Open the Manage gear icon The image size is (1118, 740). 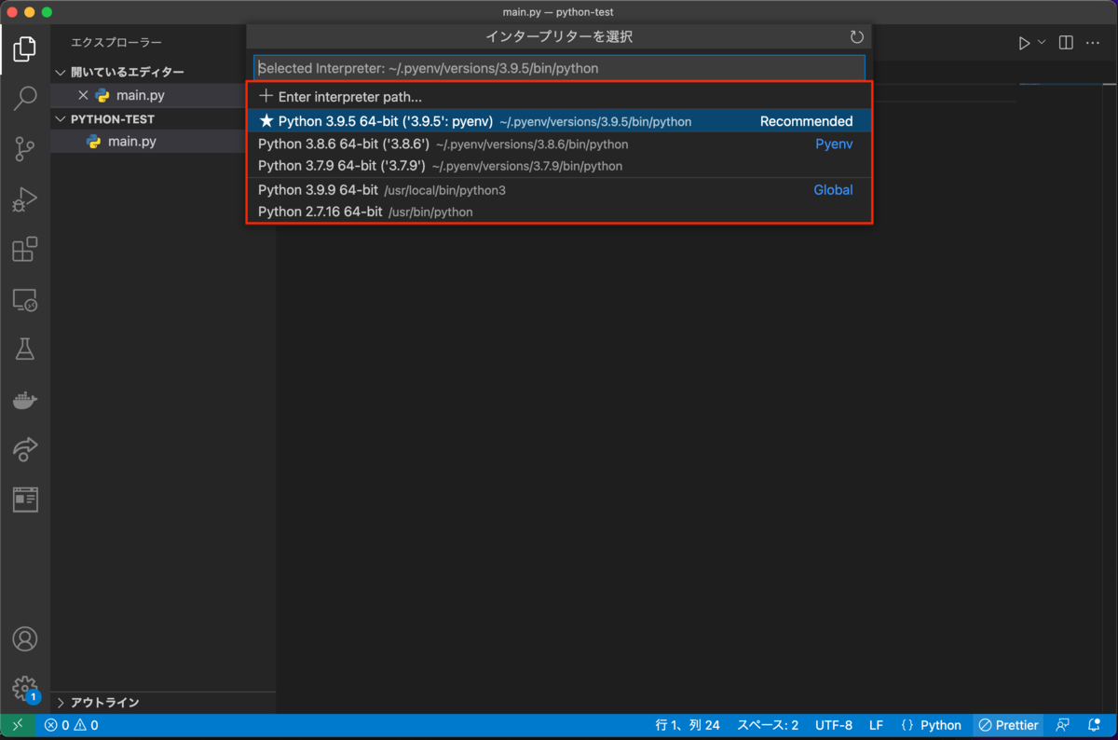point(25,689)
